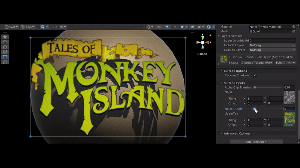Toggle the Gizmos icon in scene toolbar
Viewport: 300px width, 168px height.
click(209, 27)
